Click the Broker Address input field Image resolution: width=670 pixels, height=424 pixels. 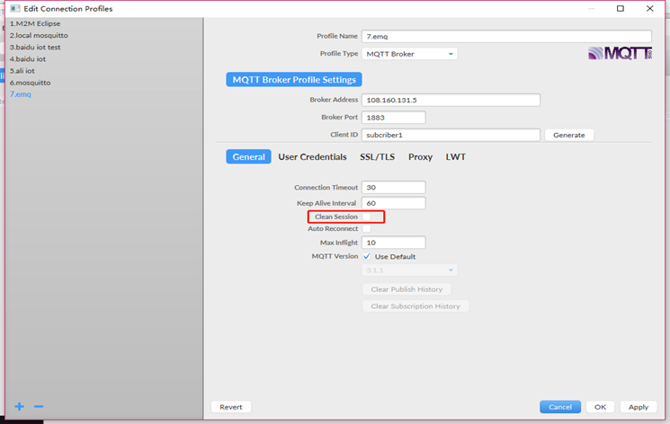point(451,100)
